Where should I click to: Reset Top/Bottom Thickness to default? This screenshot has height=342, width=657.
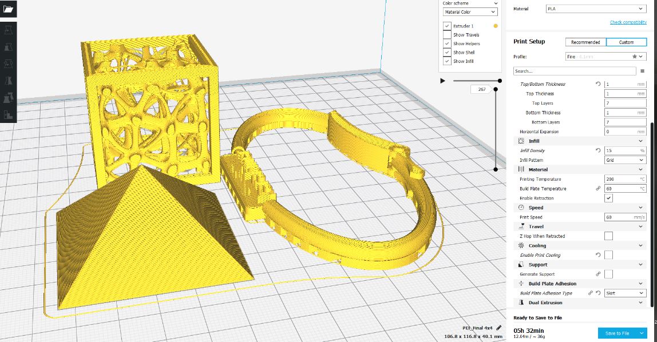[598, 84]
